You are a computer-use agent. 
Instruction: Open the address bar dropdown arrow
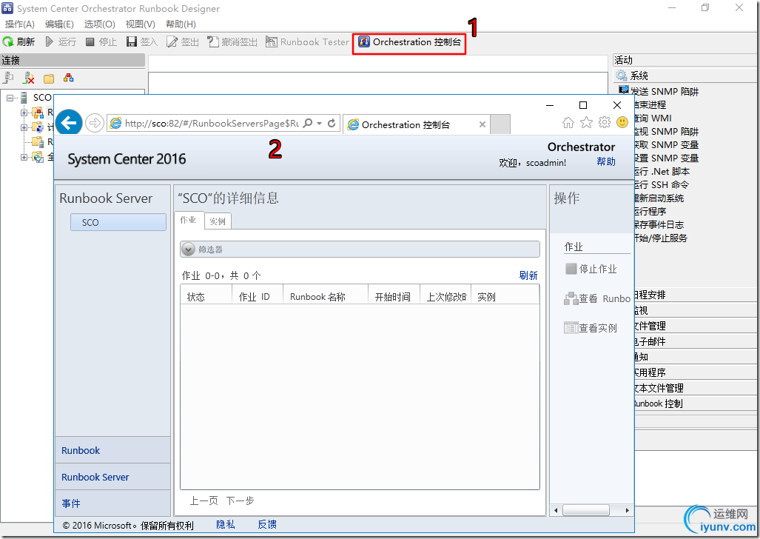320,123
